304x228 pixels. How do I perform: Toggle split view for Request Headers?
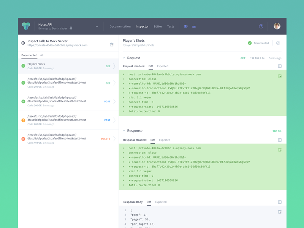point(280,66)
